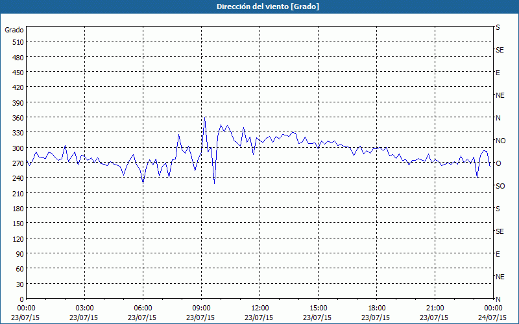Click the 09:00 time axis label
This screenshot has width=519, height=324.
pyautogui.click(x=201, y=308)
